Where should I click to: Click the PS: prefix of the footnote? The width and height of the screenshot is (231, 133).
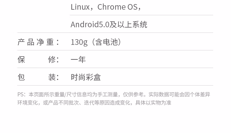tap(21, 94)
